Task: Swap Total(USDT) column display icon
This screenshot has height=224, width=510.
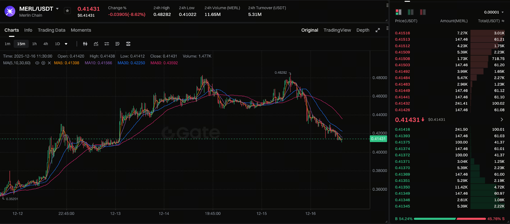Action: pos(503,21)
